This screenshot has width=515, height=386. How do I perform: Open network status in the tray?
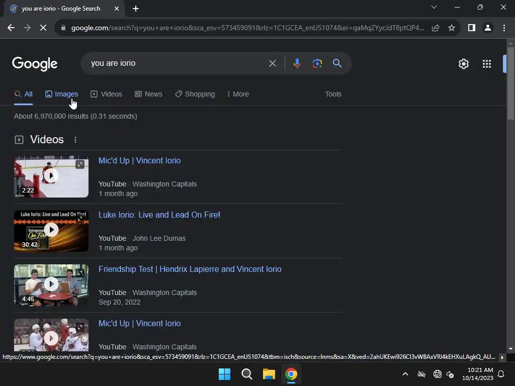(x=437, y=374)
